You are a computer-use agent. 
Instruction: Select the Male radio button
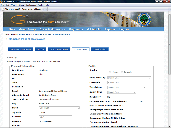pyautogui.click(x=110, y=72)
